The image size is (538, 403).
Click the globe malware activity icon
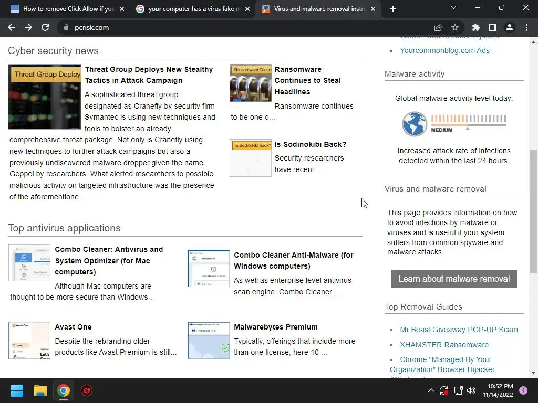tap(415, 124)
